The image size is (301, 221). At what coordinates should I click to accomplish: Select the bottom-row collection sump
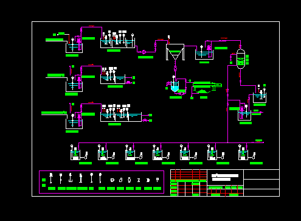point(74,124)
